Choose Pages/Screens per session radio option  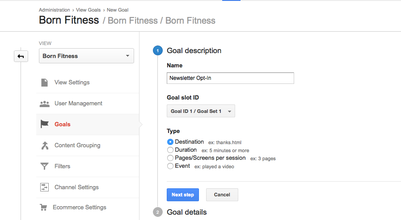(x=170, y=158)
